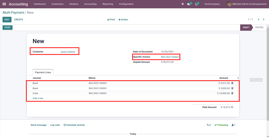Viewport: 269px width, 138px height.
Task: Delete the $ 3,000.00 Bank payment line
Action: (232, 88)
